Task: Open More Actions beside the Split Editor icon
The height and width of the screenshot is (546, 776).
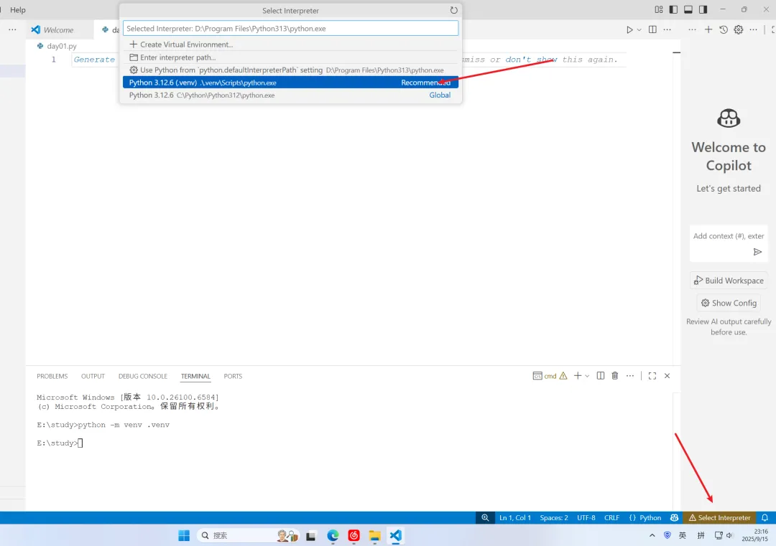Action: click(x=667, y=29)
